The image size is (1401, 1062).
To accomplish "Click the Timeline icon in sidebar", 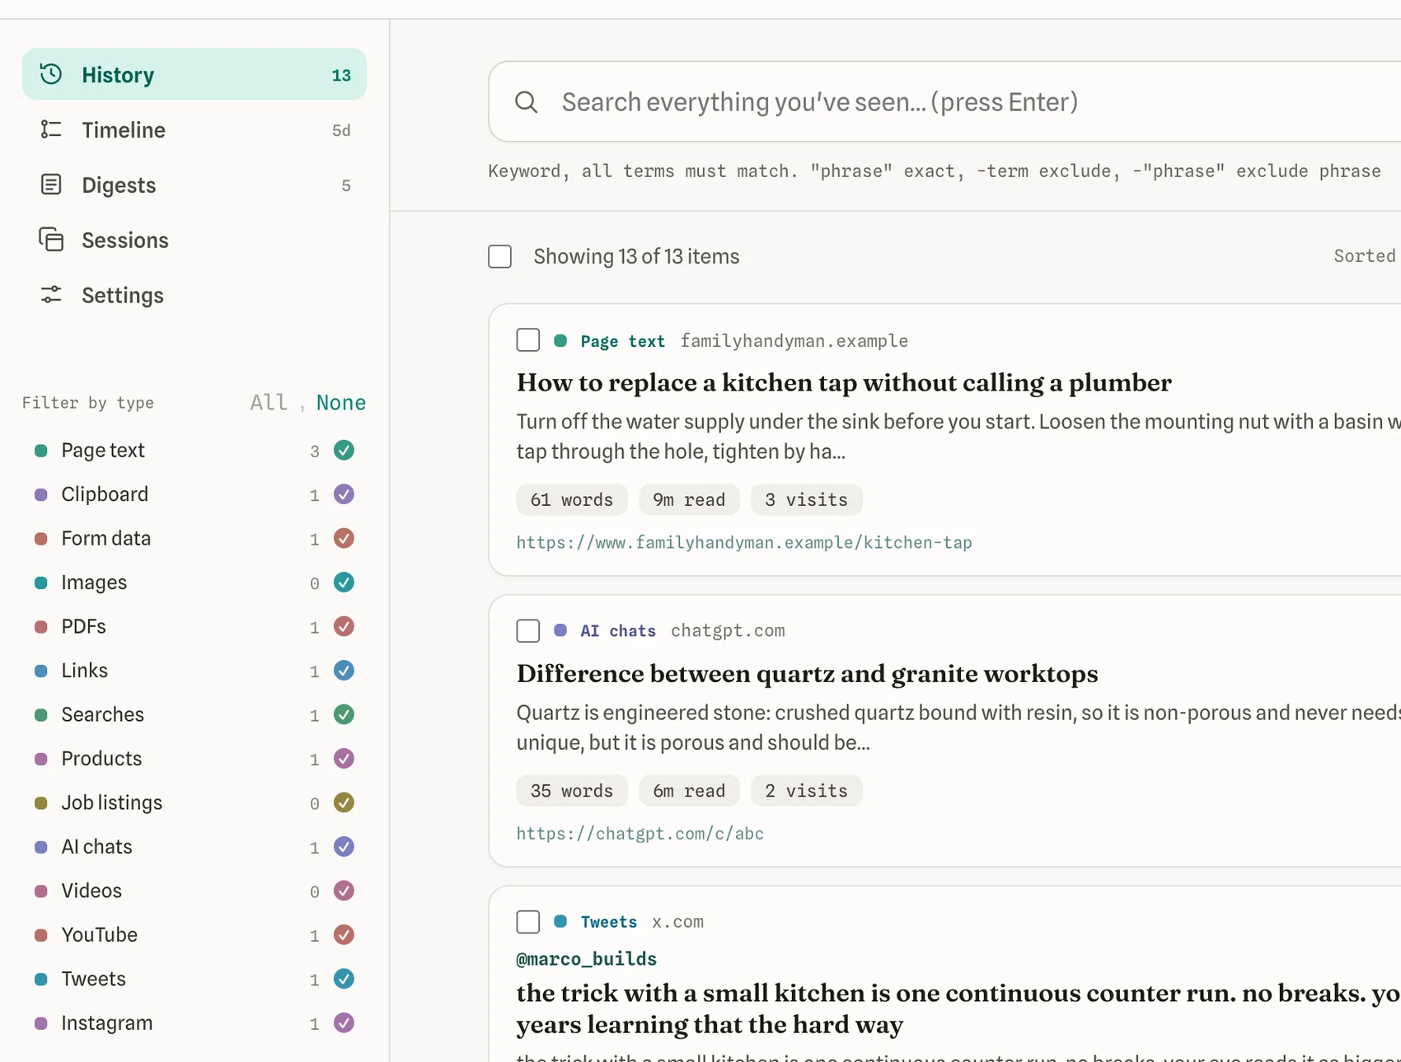I will [51, 129].
